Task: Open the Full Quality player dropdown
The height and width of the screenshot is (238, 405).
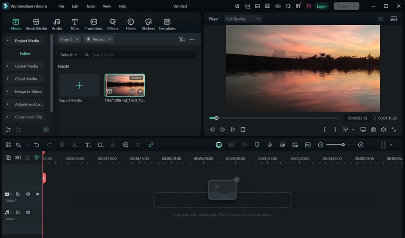Action: tap(243, 19)
